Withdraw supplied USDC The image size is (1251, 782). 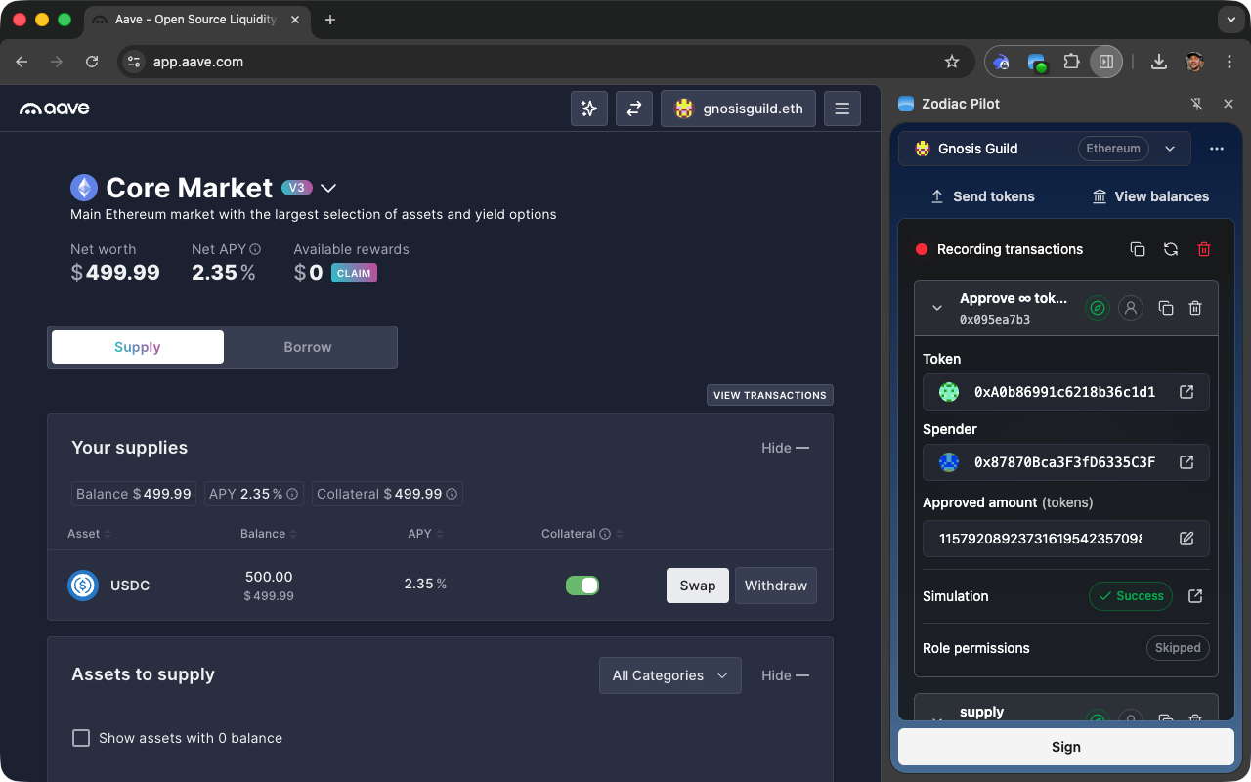click(x=776, y=586)
